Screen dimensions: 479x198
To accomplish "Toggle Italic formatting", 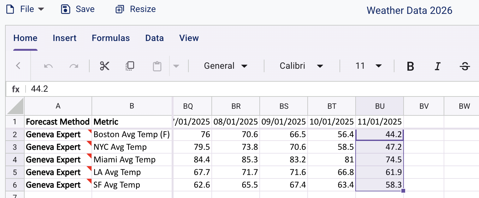I will [x=437, y=66].
